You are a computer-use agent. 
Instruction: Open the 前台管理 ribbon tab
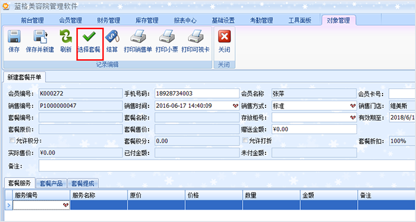32,20
